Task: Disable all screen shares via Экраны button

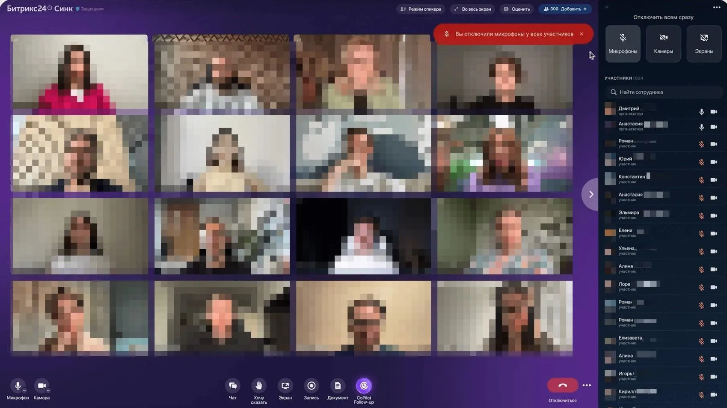Action: pos(703,44)
